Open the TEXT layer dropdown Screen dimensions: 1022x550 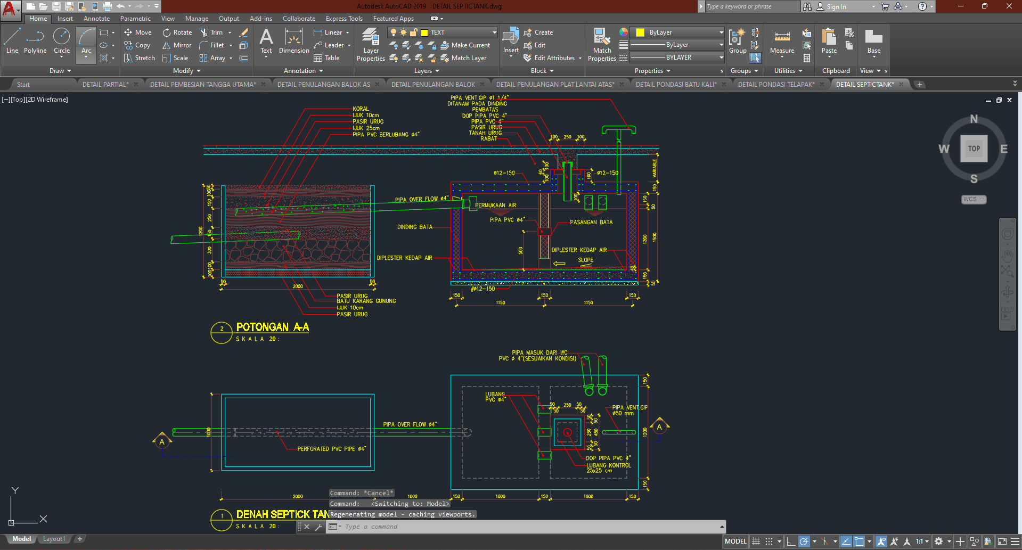[494, 32]
